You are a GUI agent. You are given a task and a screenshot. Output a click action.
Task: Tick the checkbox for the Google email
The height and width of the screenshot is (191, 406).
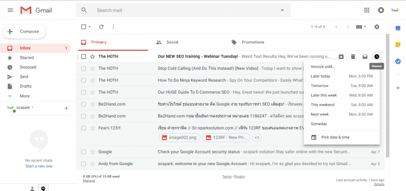pos(83,152)
